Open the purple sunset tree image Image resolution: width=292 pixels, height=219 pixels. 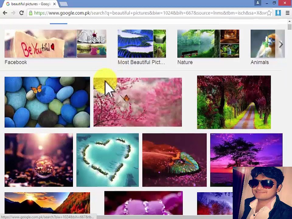[x=246, y=150]
